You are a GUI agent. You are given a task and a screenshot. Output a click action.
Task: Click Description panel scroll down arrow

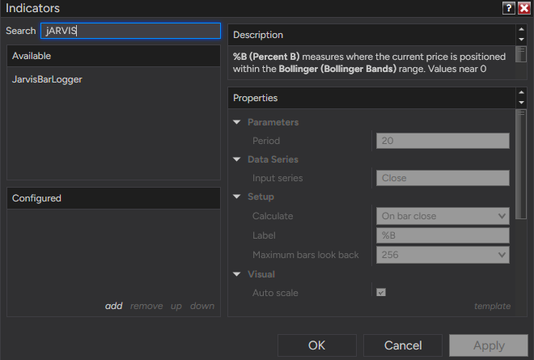(521, 40)
